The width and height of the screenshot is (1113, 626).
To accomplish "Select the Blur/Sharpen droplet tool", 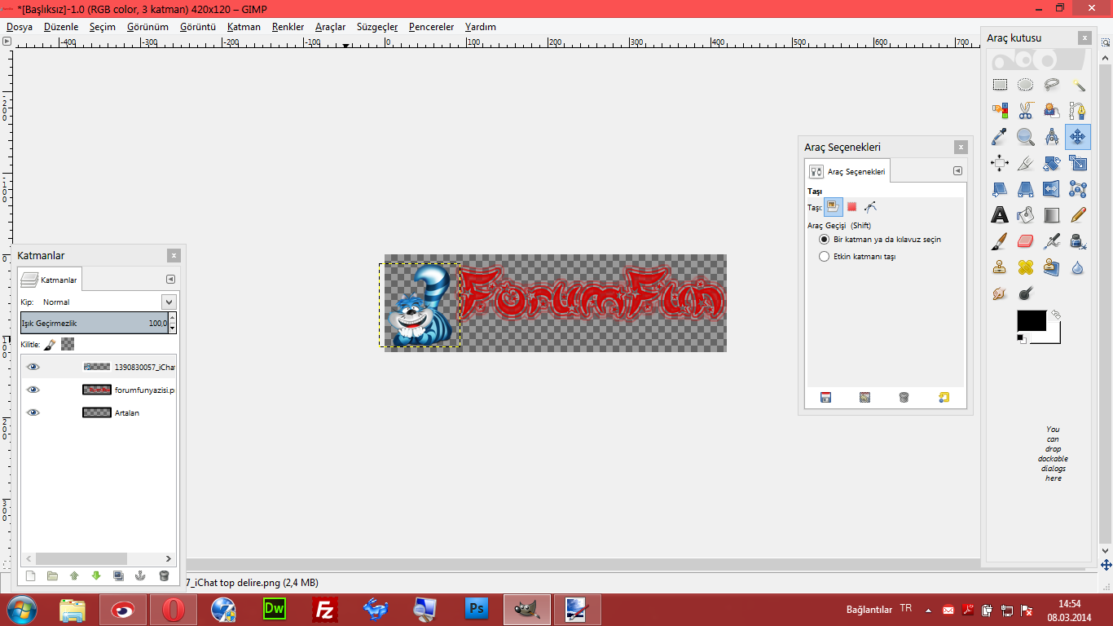I will [1078, 267].
